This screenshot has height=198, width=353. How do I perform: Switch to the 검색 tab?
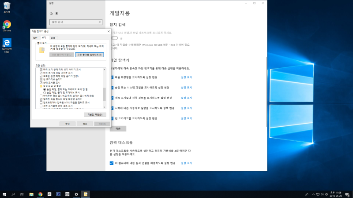pyautogui.click(x=53, y=38)
